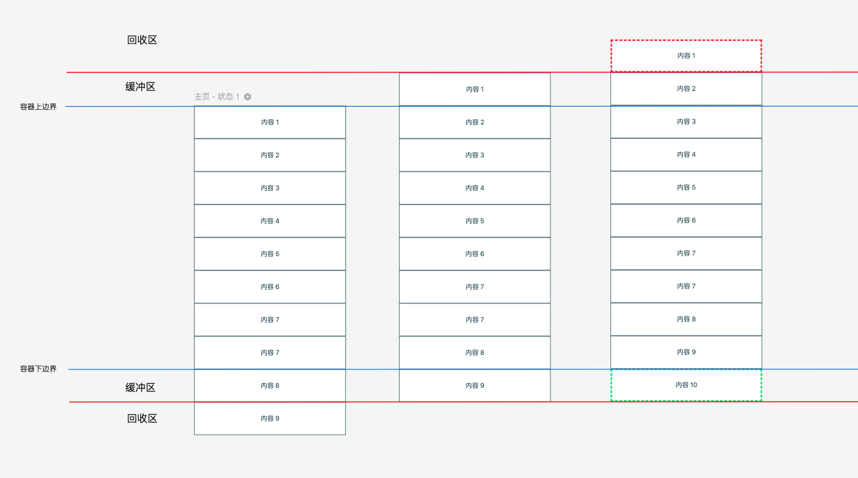
Task: Pick 内容 6 in the left column
Action: [x=270, y=287]
